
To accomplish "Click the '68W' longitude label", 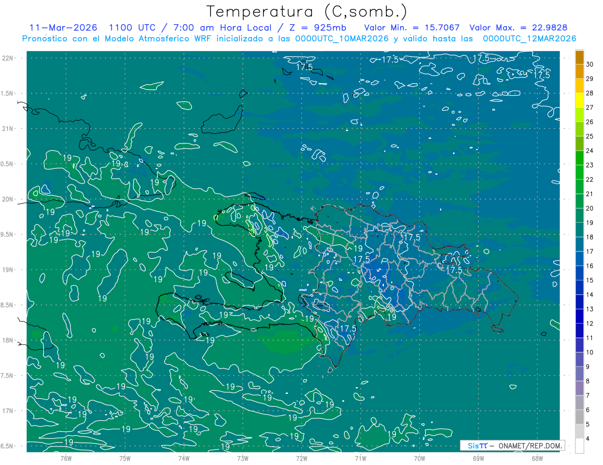I will pyautogui.click(x=537, y=458).
